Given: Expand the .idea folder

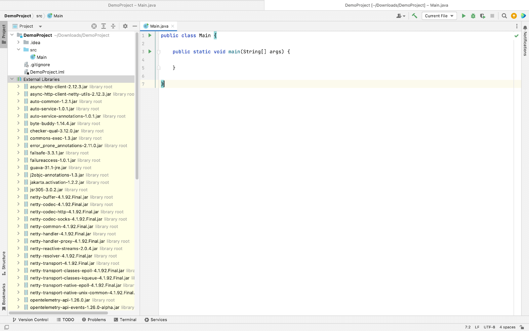Looking at the screenshot, I should pyautogui.click(x=19, y=42).
